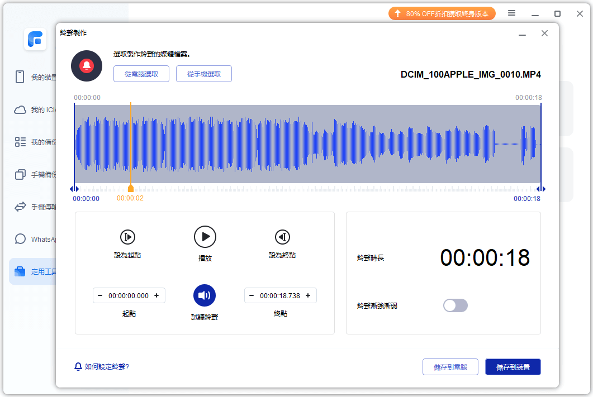Decrease the 終點 end time with minus
Screen dimensions: 593x397
(x=252, y=296)
